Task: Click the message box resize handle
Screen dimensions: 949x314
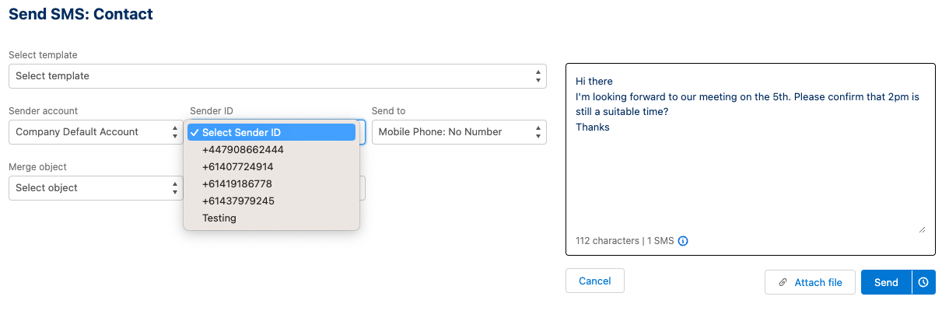Action: click(x=922, y=229)
